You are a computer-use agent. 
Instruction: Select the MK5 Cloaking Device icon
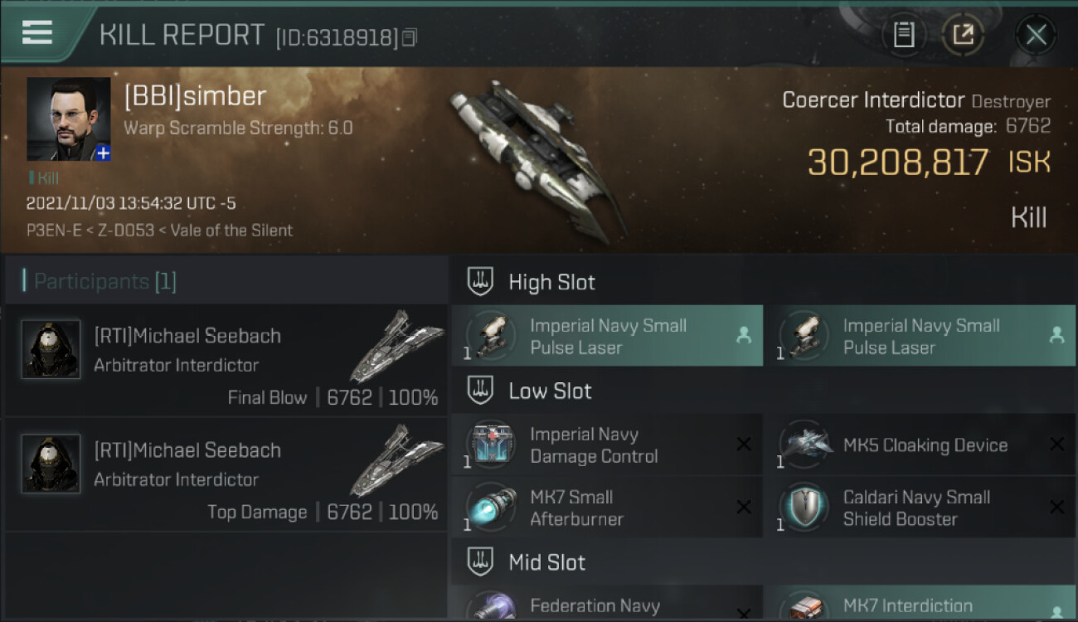click(804, 444)
